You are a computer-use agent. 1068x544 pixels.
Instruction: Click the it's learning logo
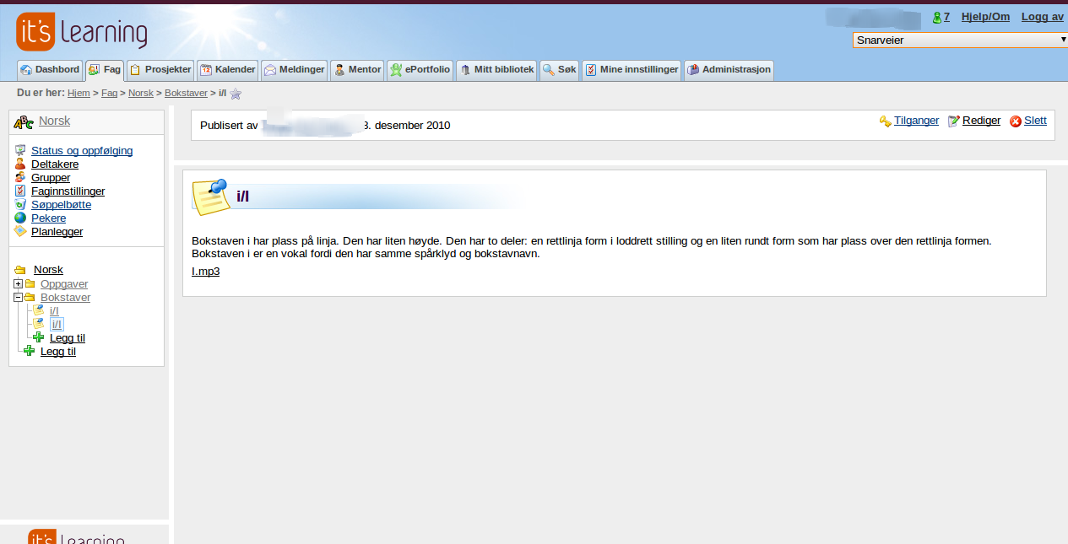pos(82,32)
